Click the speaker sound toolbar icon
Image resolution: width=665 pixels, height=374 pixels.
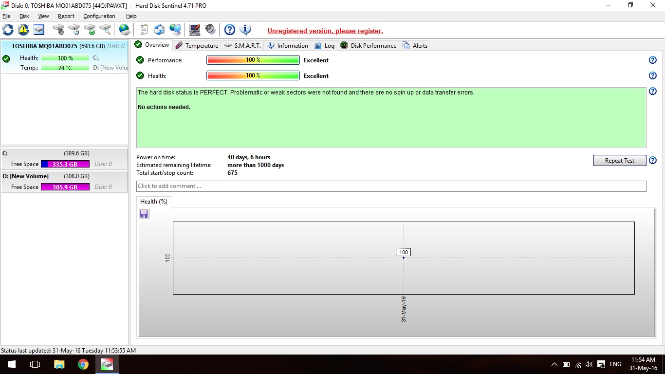click(210, 30)
